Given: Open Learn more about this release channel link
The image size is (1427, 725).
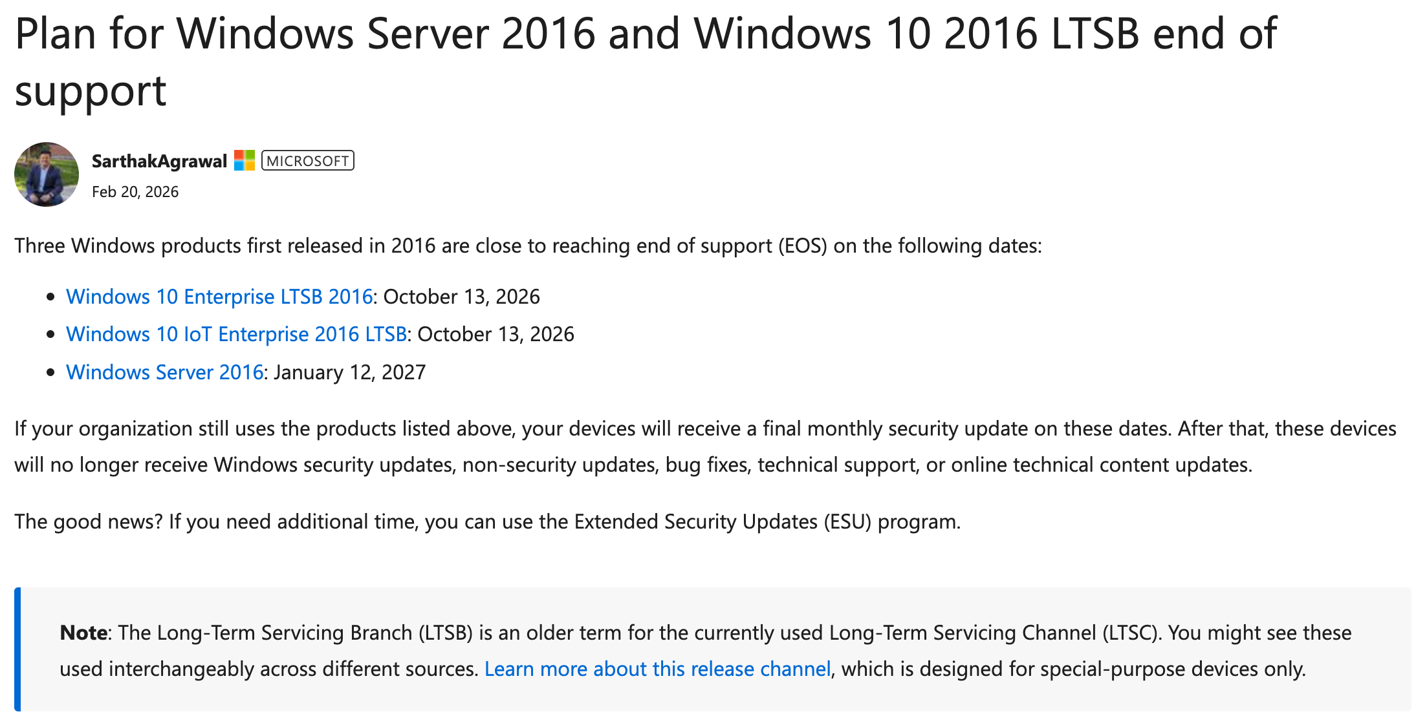Looking at the screenshot, I should 657,669.
